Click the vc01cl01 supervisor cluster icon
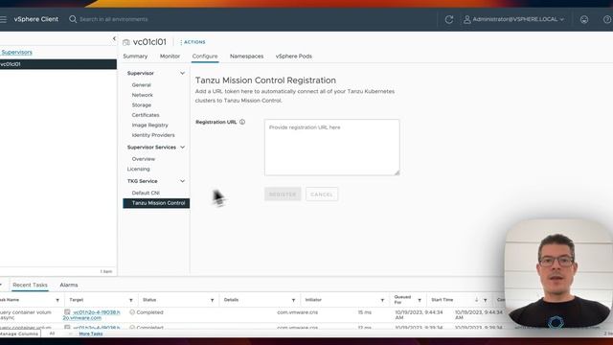Image resolution: width=613 pixels, height=345 pixels. 125,42
